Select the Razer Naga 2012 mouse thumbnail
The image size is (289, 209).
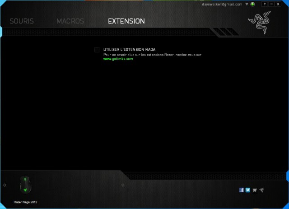[25, 185]
